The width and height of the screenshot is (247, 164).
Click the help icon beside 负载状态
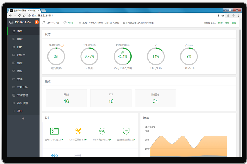tap(62, 45)
